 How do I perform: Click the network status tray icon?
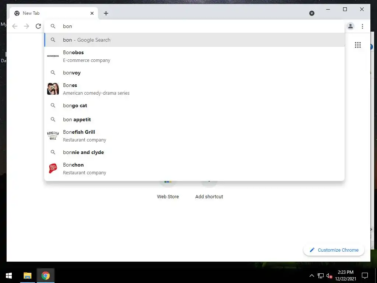click(321, 276)
